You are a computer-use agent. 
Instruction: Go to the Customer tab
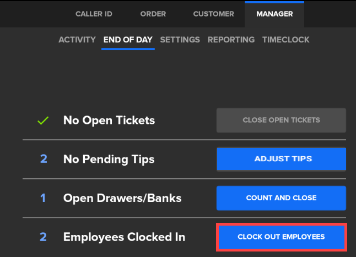point(214,14)
